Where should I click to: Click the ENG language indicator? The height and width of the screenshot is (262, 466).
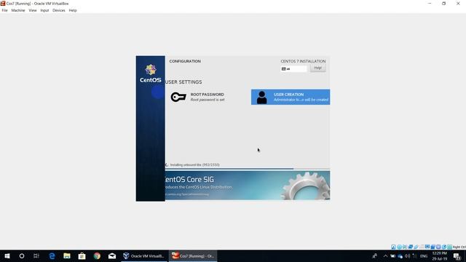(x=424, y=255)
